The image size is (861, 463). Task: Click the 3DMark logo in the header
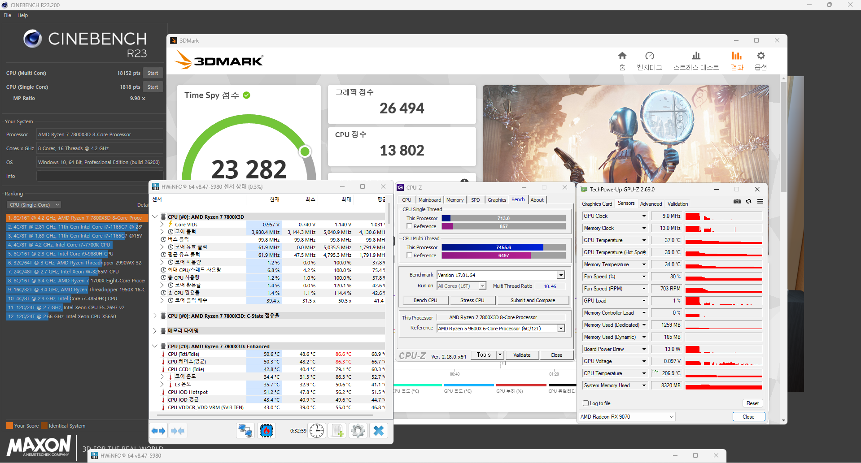pos(219,60)
